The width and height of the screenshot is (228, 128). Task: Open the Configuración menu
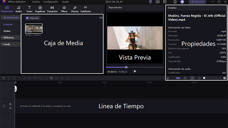pos(51,2)
